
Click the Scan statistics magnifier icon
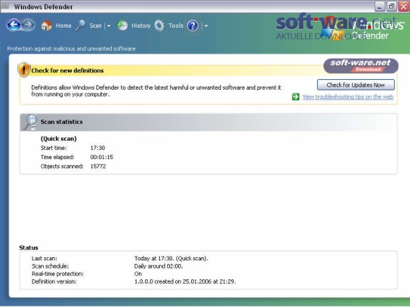click(x=30, y=122)
